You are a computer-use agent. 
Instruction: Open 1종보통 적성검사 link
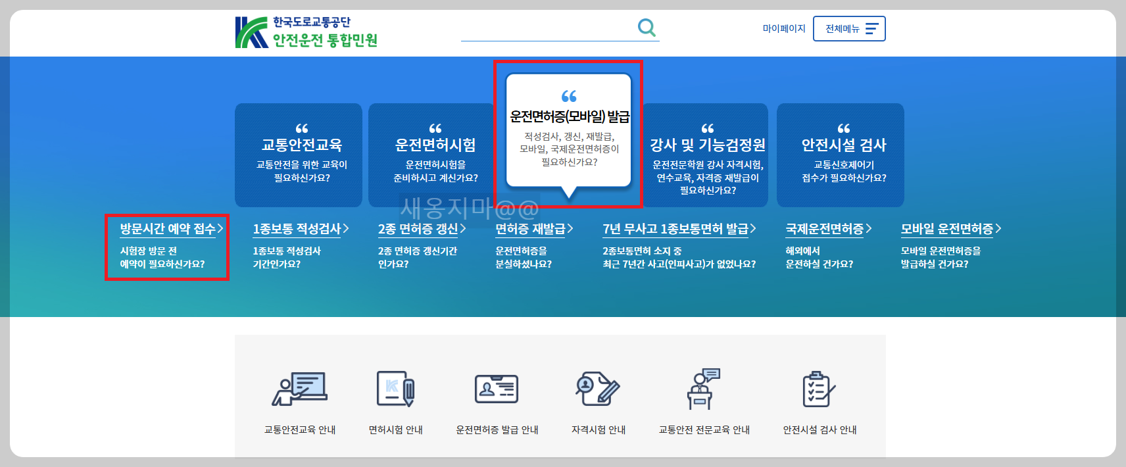pyautogui.click(x=301, y=229)
